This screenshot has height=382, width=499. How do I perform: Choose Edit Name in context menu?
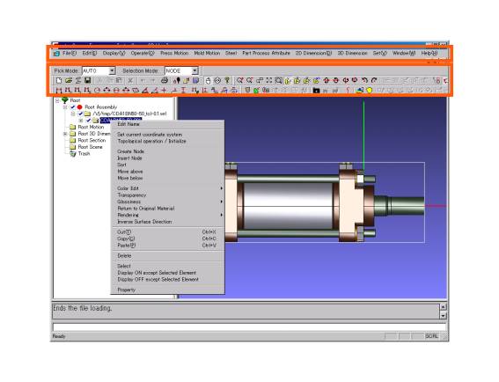pyautogui.click(x=168, y=124)
